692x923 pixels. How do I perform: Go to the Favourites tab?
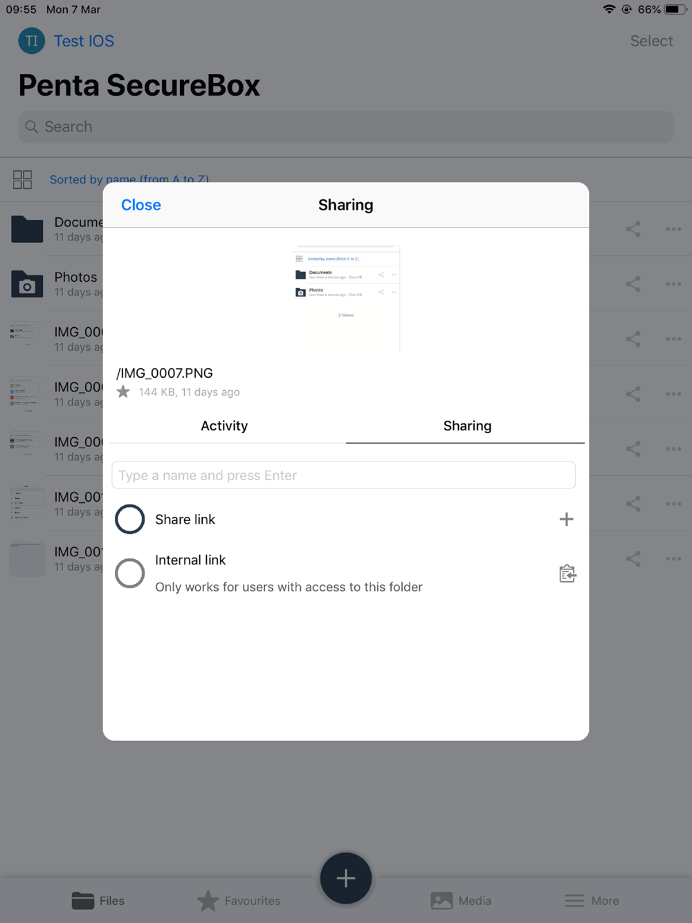(239, 900)
